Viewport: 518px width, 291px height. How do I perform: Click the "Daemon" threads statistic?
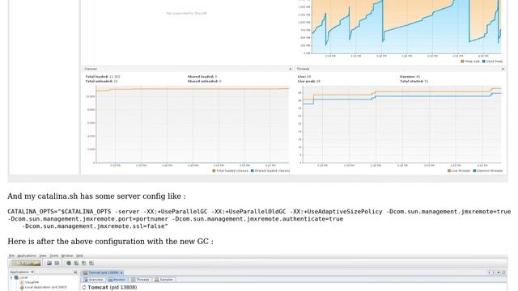point(410,77)
